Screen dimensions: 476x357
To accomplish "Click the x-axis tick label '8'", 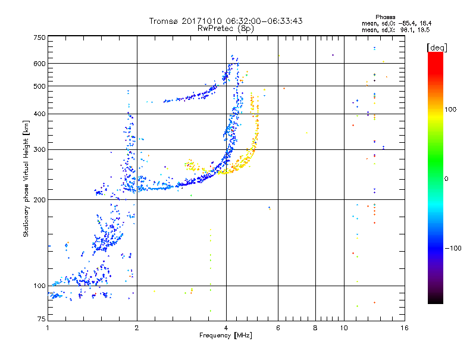I will click(x=315, y=328).
